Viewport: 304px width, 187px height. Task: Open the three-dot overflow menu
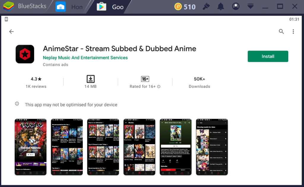[293, 32]
